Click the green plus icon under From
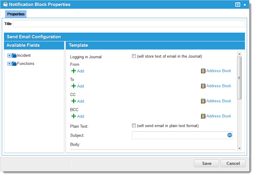Image resolution: width=254 pixels, height=176 pixels. click(x=74, y=71)
